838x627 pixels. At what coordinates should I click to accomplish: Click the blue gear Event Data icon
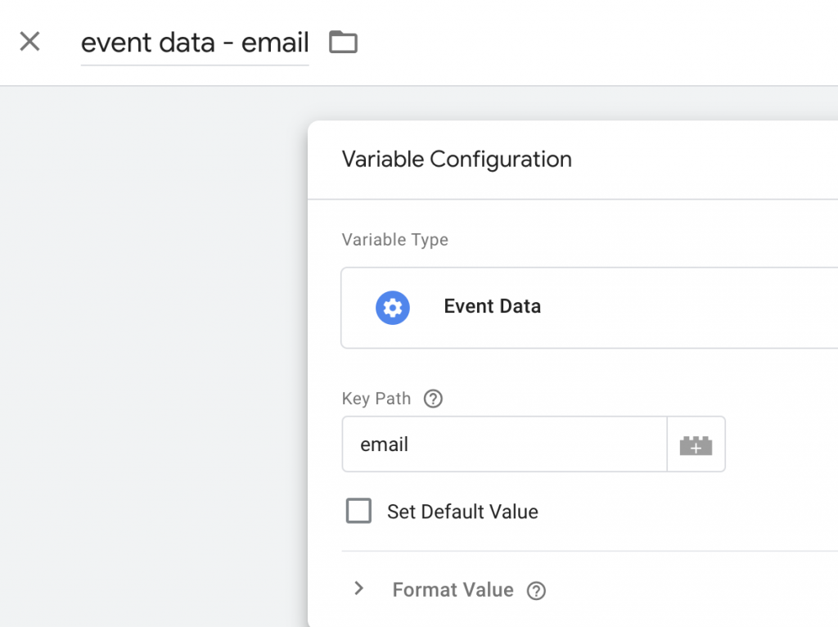[393, 308]
